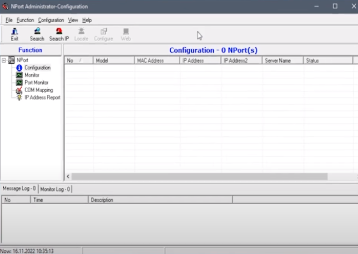Click the Status column header
This screenshot has width=358, height=254.
coord(328,60)
